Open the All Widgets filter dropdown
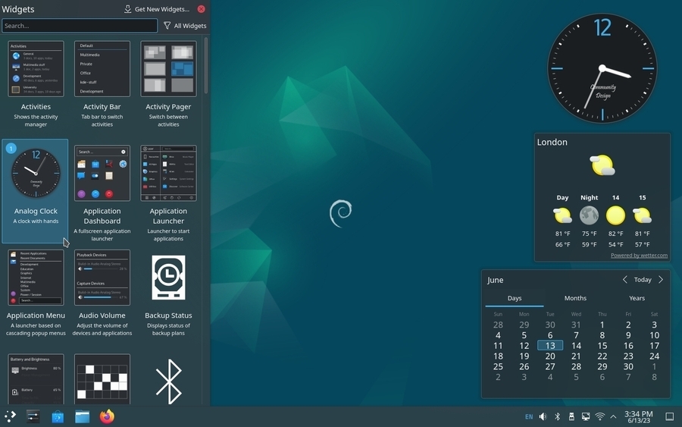This screenshot has height=427, width=682. point(185,26)
